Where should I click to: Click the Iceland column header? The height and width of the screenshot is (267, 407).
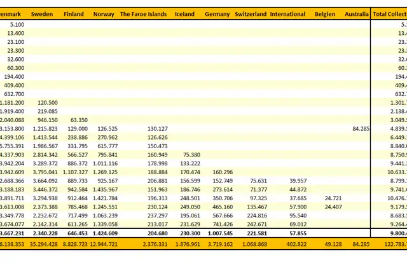(x=184, y=14)
